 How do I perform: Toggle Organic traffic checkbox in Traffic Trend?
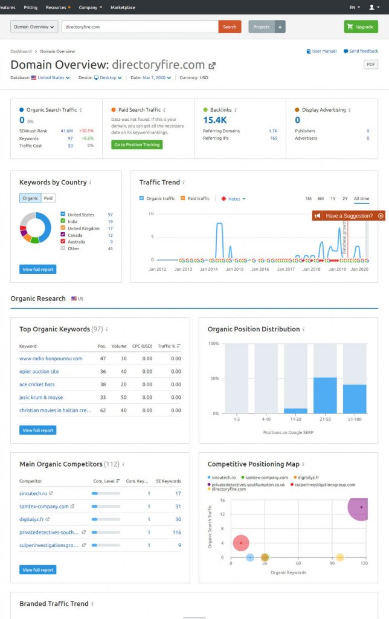pos(141,198)
